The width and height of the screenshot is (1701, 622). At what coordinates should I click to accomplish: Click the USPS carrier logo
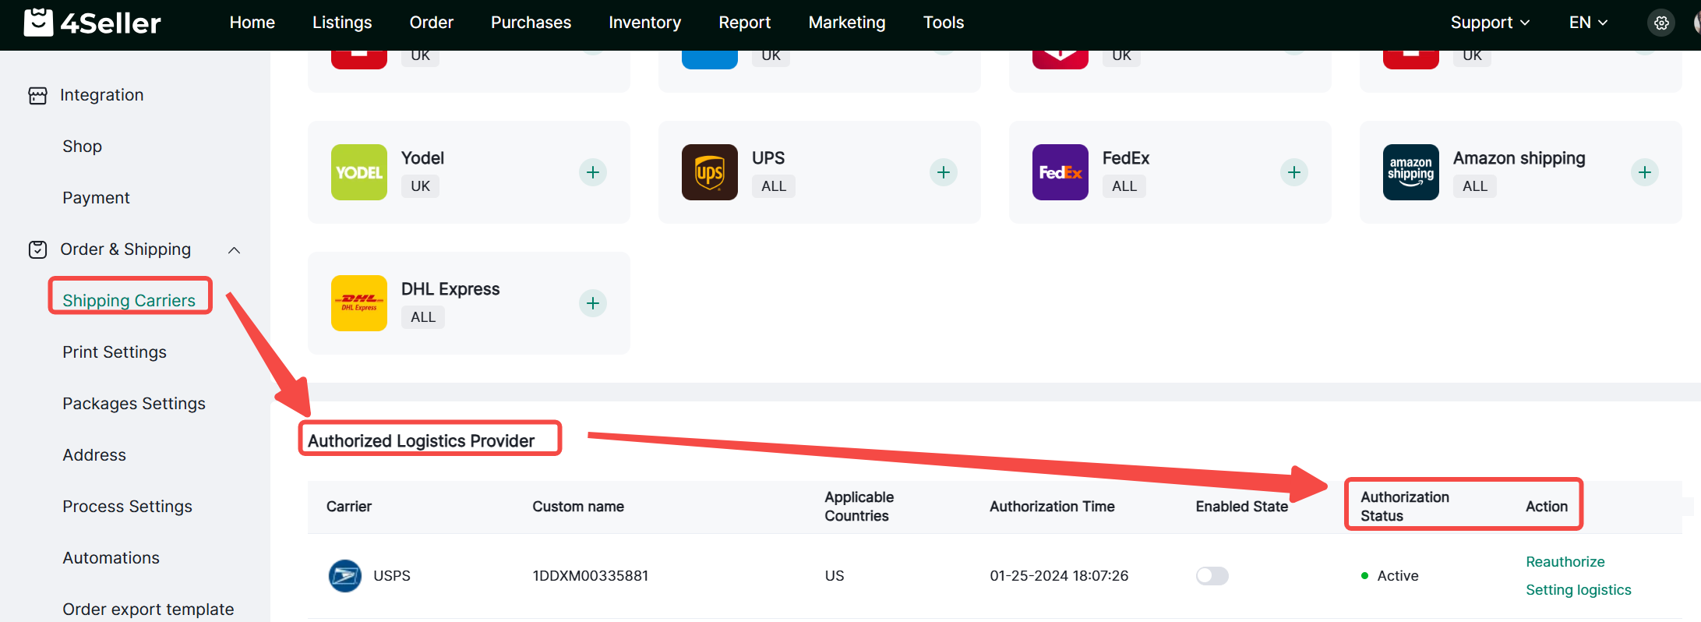tap(344, 576)
